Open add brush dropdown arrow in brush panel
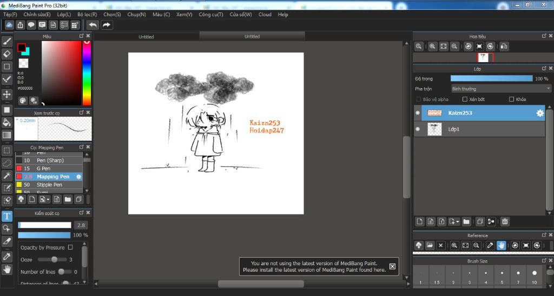The image size is (554, 296). [x=48, y=199]
